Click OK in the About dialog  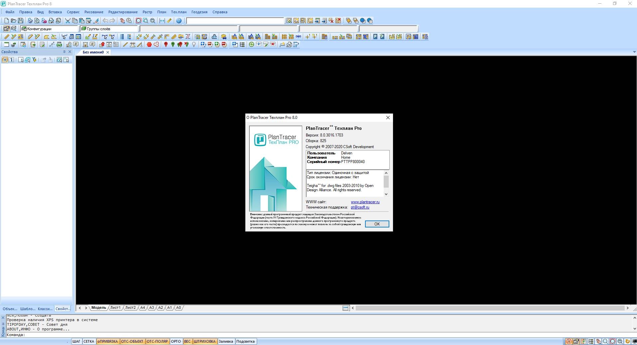[x=377, y=224]
